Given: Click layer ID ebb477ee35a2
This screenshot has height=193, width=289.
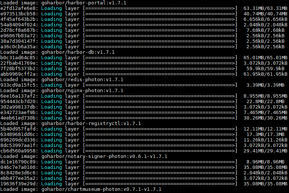Looking at the screenshot, I should pyautogui.click(x=18, y=178).
